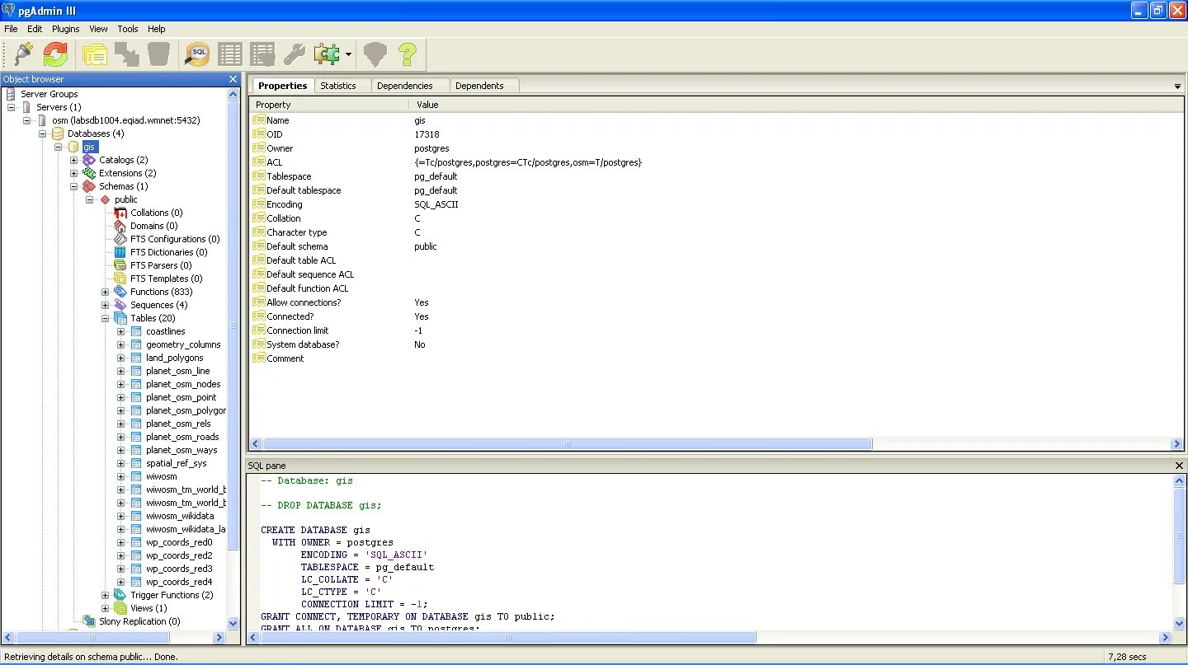Screen dimensions: 1188x665
Task: Click the Views (1) icon
Action: (x=120, y=608)
